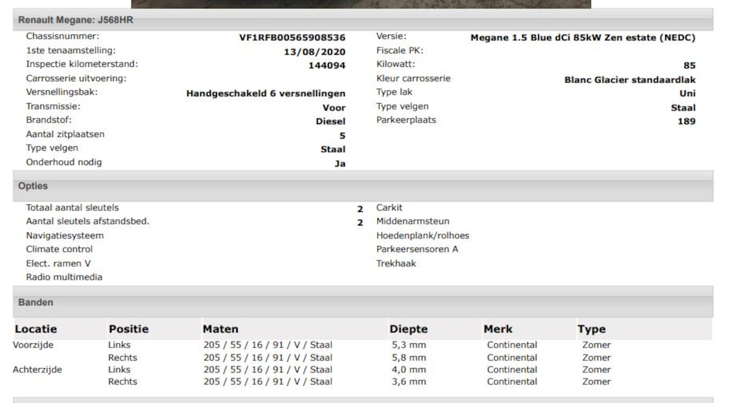Viewport: 732px width, 403px height.
Task: Select the Radio multimedia option
Action: point(64,277)
